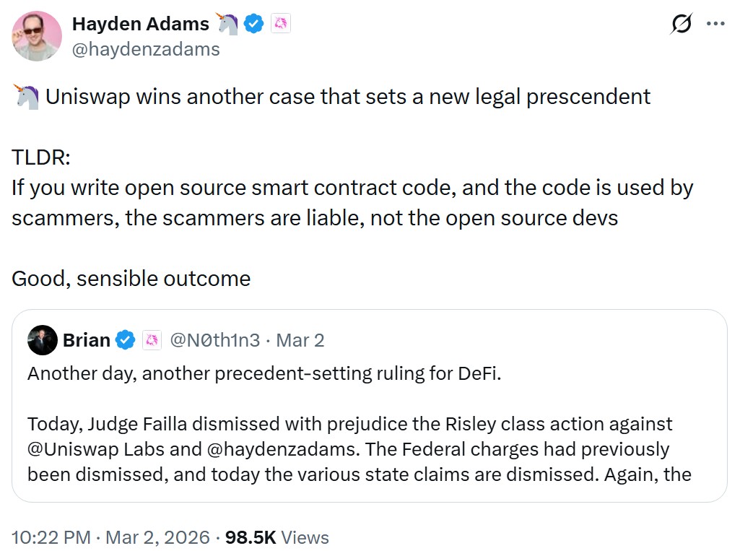The image size is (740, 551).
Task: Click the Mar 2 date on the quoted tweet
Action: 300,339
